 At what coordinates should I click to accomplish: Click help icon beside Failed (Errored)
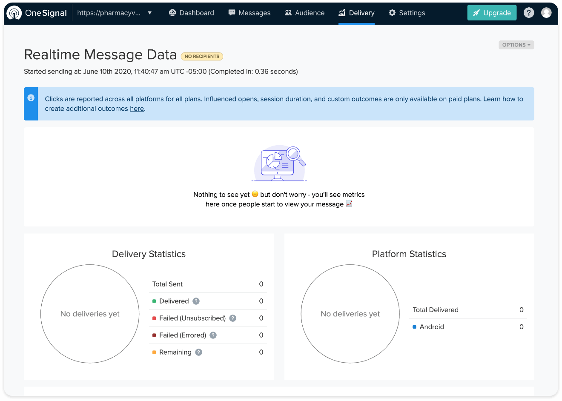213,335
